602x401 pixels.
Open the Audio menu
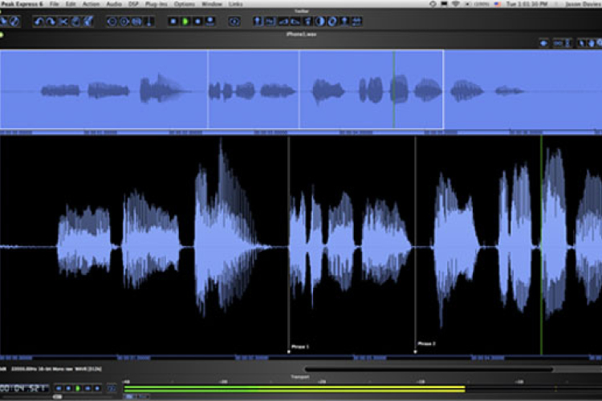[x=113, y=4]
